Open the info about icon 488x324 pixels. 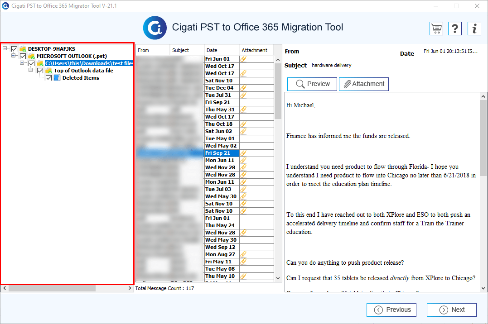(474, 29)
